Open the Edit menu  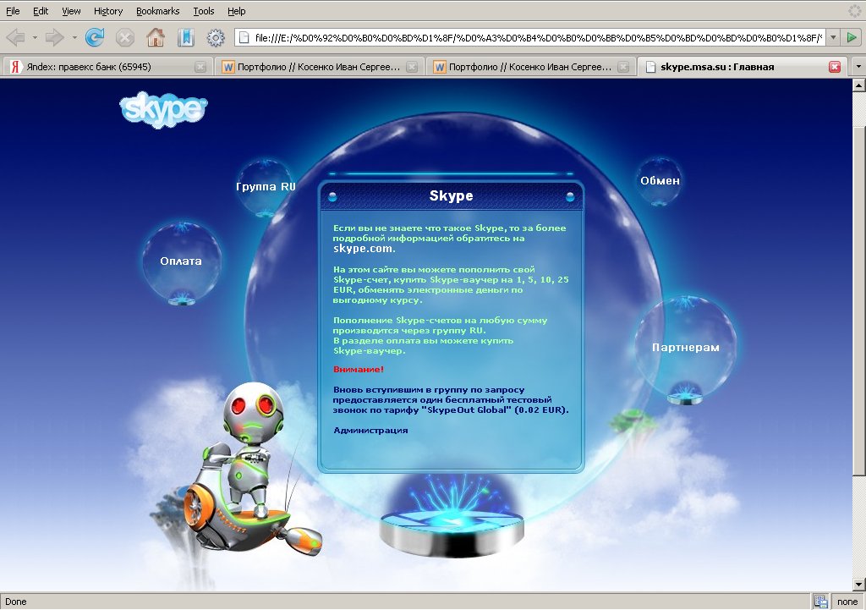pyautogui.click(x=41, y=11)
